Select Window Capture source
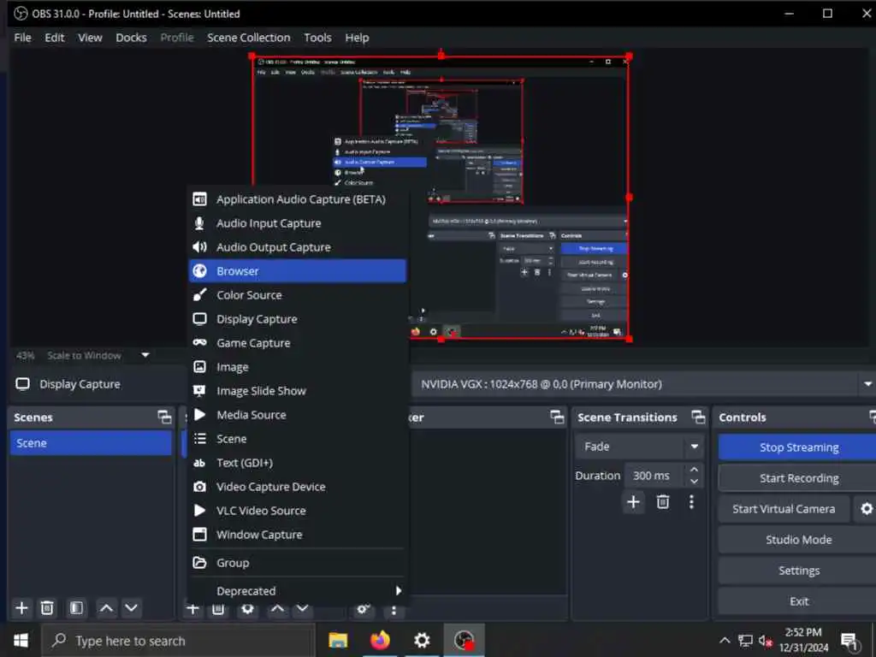This screenshot has width=876, height=657. click(297, 535)
